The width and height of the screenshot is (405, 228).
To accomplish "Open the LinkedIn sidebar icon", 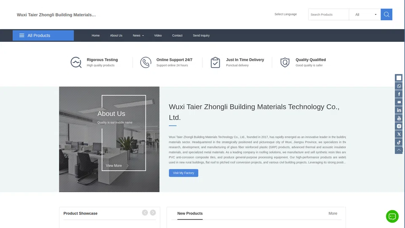I will [x=399, y=110].
